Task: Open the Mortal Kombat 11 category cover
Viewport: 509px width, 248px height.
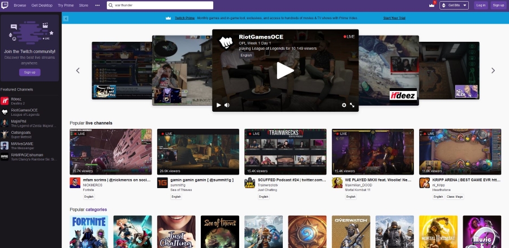Action: tap(438, 232)
